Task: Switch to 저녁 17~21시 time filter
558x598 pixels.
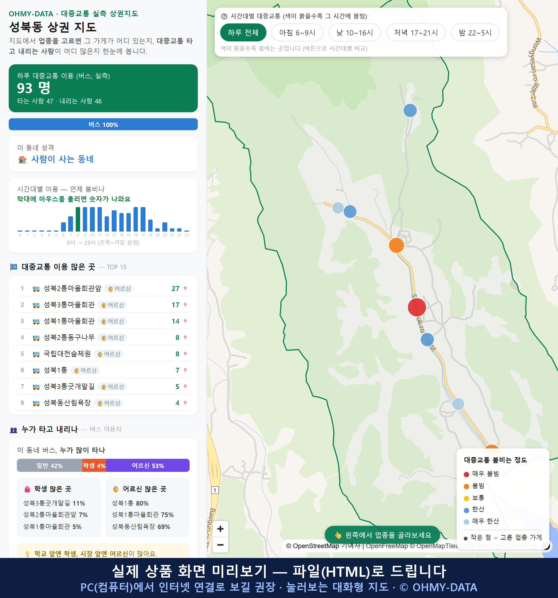Action: [x=416, y=32]
